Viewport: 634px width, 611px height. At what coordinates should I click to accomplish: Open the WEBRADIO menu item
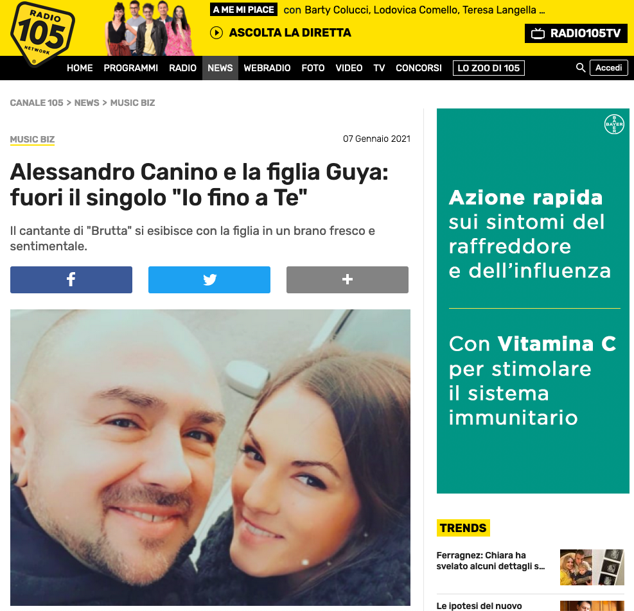coord(267,68)
